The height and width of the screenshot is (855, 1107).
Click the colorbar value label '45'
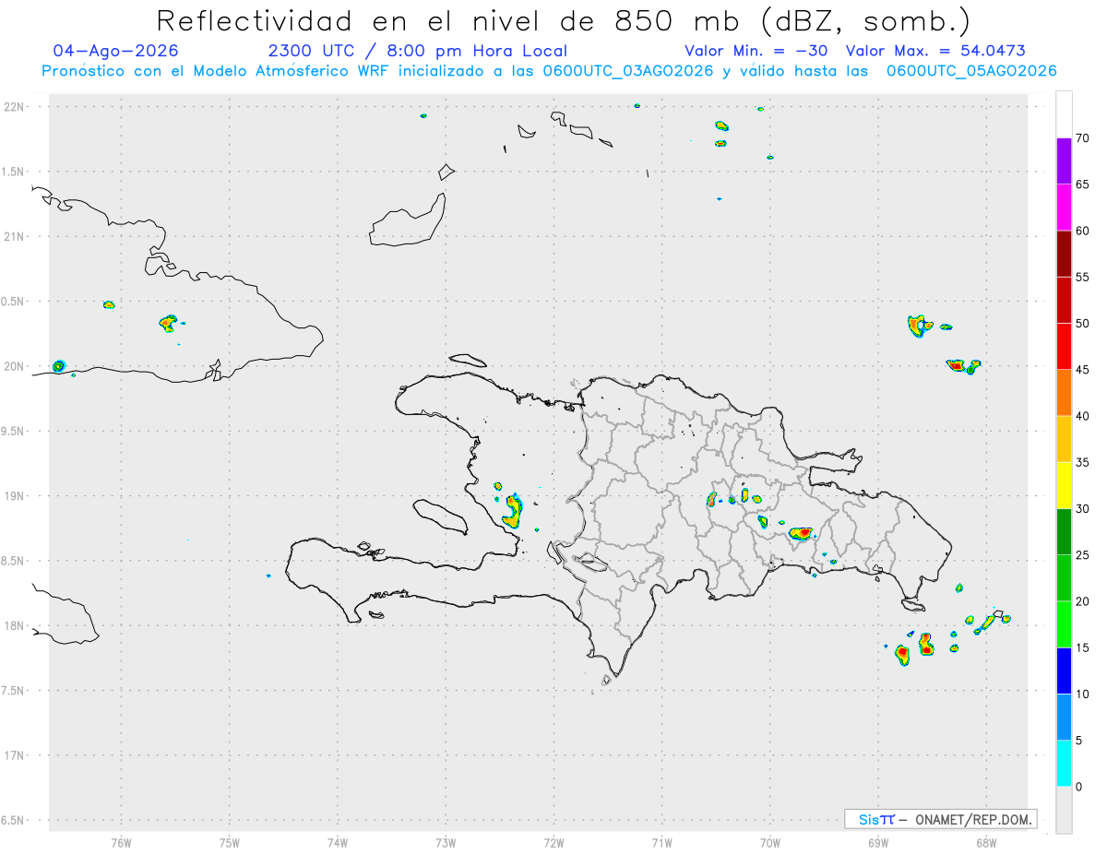pyautogui.click(x=1082, y=370)
